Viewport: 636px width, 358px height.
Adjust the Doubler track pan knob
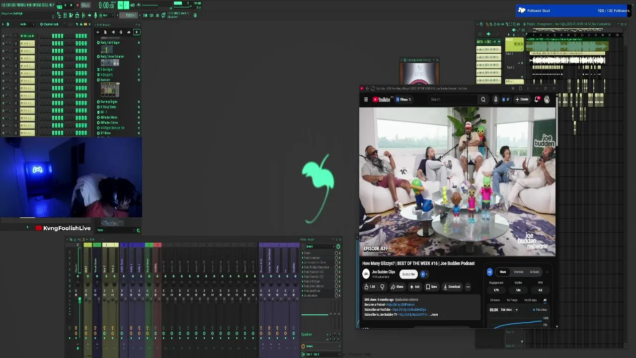(x=295, y=284)
